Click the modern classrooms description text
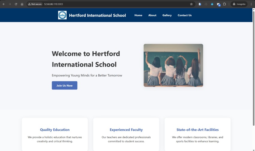255x151 pixels. click(198, 139)
